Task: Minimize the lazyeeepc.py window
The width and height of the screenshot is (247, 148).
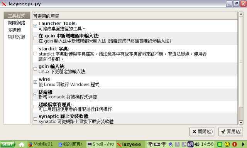Action: point(229,4)
